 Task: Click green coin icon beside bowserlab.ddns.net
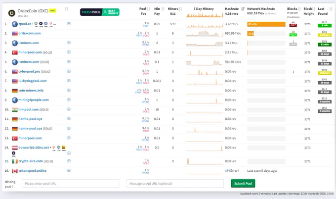pyautogui.click(x=58, y=147)
